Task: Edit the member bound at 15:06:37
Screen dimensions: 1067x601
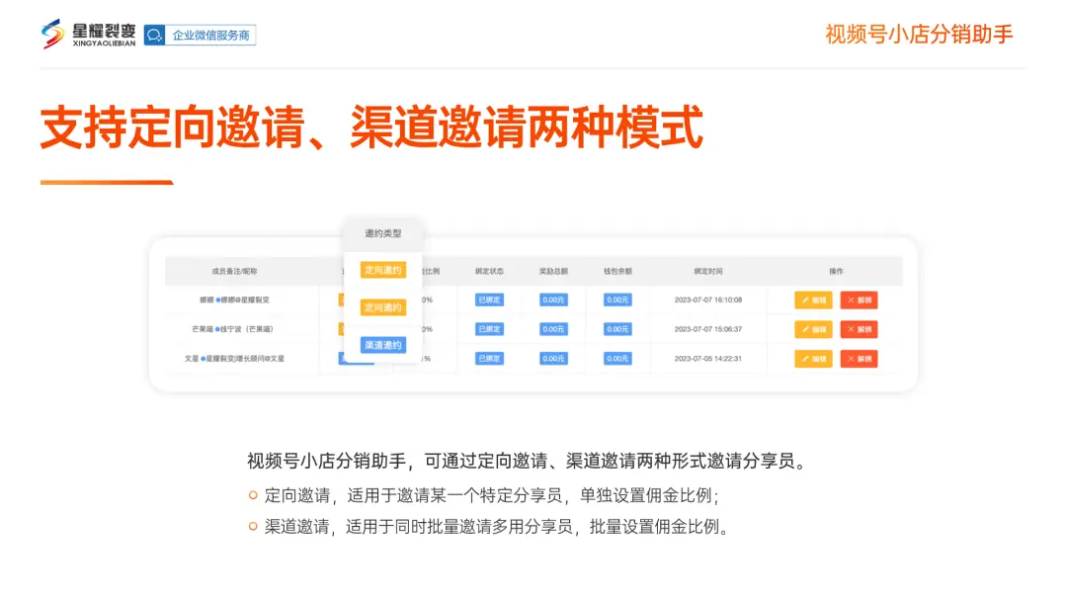Action: pos(813,329)
